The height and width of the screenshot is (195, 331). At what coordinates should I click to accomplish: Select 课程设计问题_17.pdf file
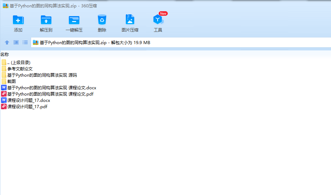(x=24, y=106)
